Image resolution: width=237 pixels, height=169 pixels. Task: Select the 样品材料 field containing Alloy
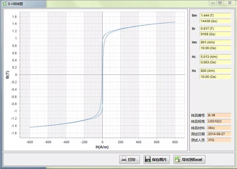point(219,128)
